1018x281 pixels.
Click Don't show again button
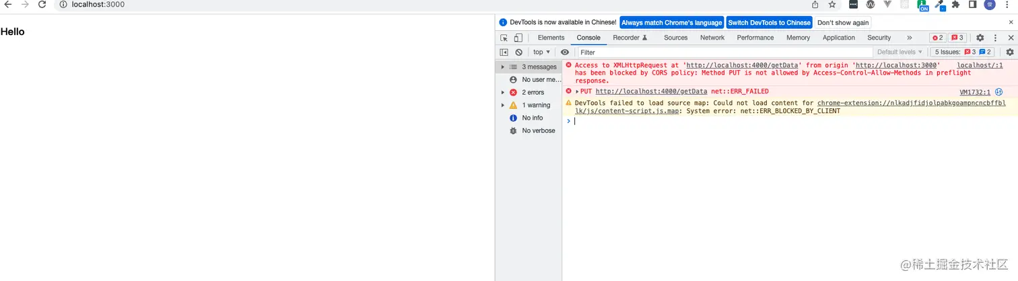pyautogui.click(x=843, y=22)
